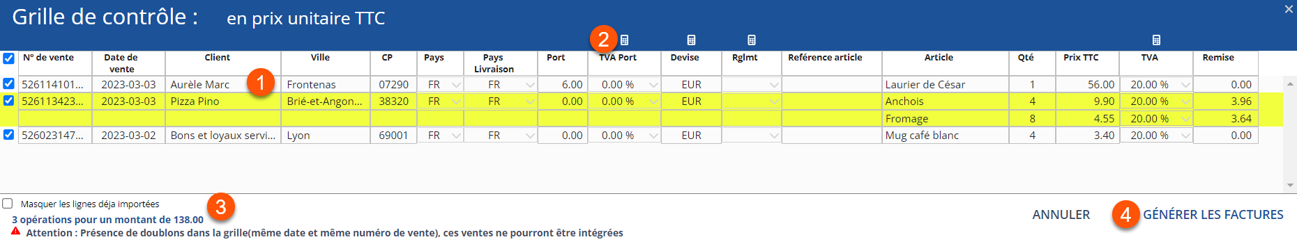Open the Pays dropdown for Aurèle Marc
Image resolution: width=1297 pixels, height=251 pixels.
point(456,85)
